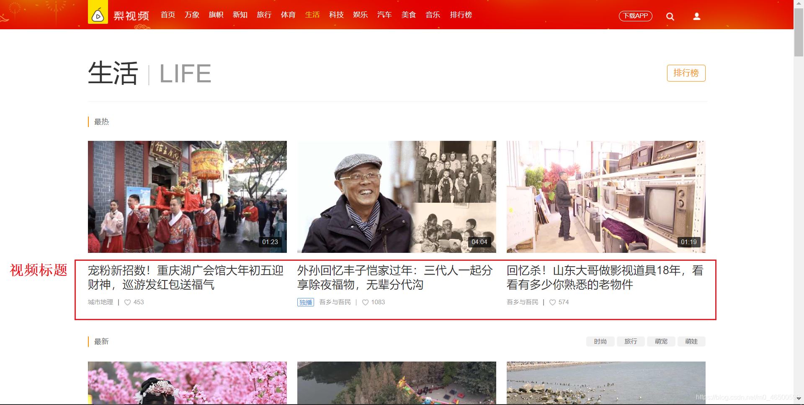804x405 pixels.
Task: Open 排行榜 in the top navigation
Action: point(461,15)
